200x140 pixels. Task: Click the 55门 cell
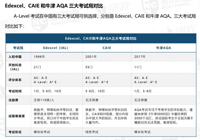[89, 67]
